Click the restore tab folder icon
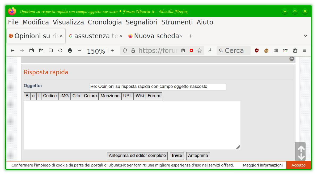317x175 pixels. tap(41, 50)
